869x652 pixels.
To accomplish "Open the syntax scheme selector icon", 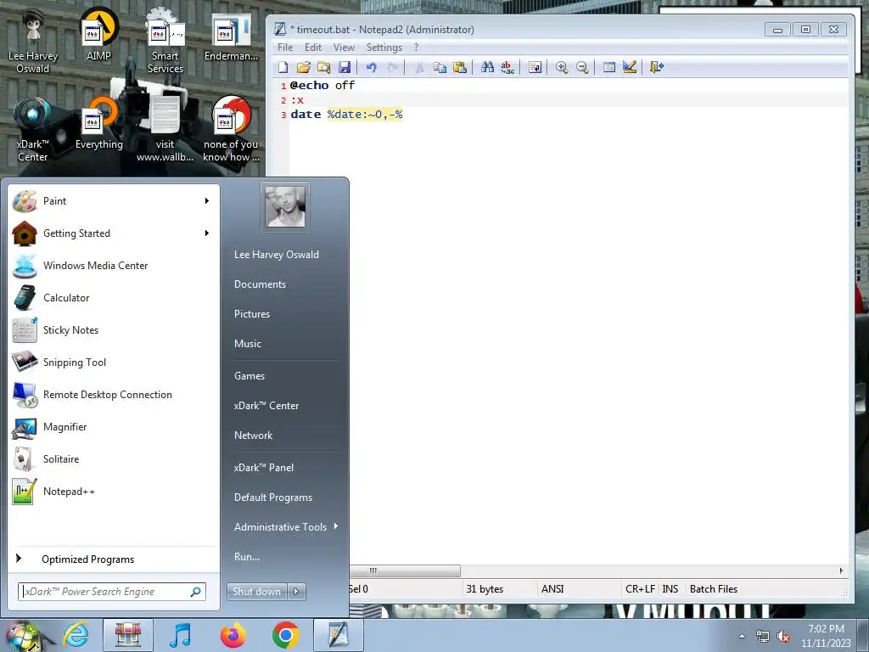I will pyautogui.click(x=609, y=67).
